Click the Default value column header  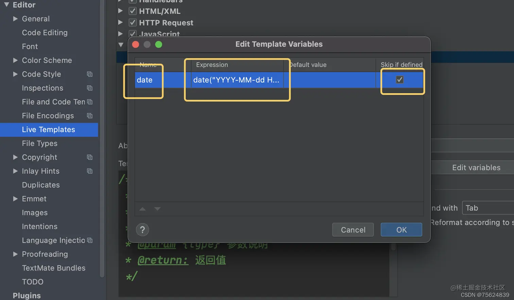point(330,65)
